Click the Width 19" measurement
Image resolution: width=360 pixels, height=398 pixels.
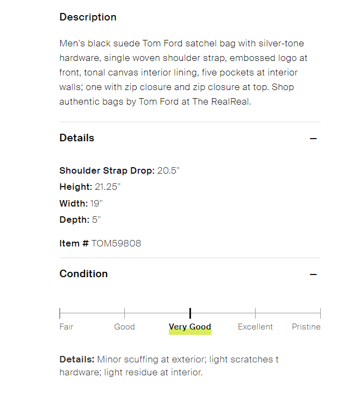point(81,203)
